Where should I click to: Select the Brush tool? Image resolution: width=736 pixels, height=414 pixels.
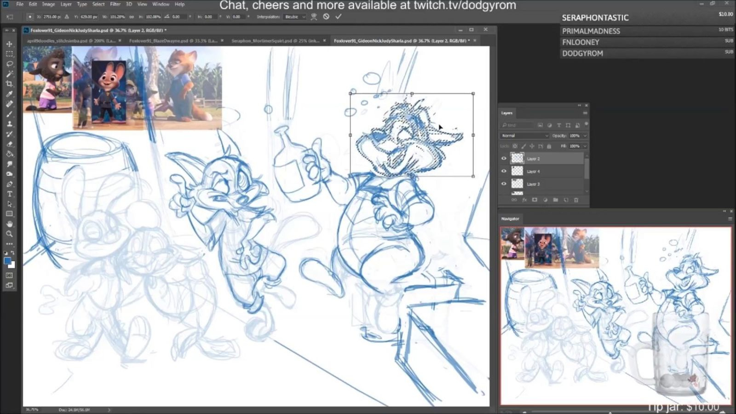(9, 114)
